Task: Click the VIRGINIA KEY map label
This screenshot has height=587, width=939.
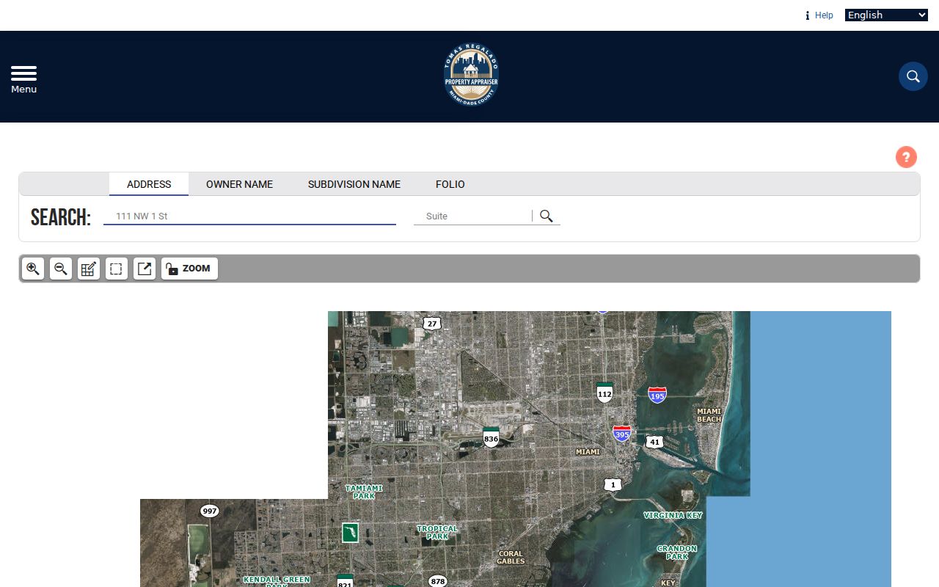Action: coord(673,515)
